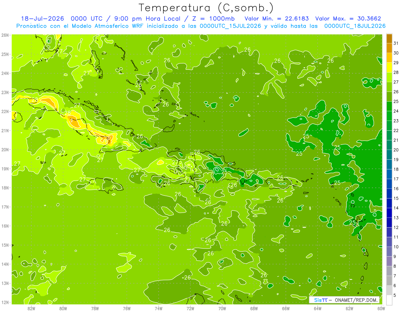Click the 76W longitude axis label
The height and width of the screenshot is (313, 405).
(127, 308)
